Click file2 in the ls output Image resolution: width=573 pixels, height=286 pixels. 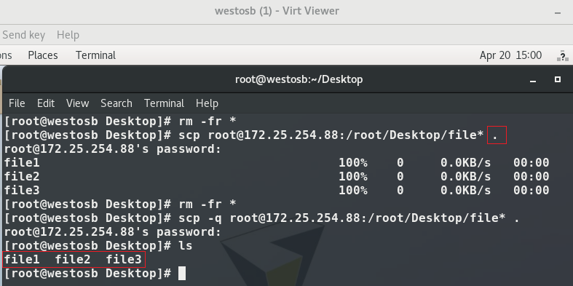pyautogui.click(x=73, y=260)
